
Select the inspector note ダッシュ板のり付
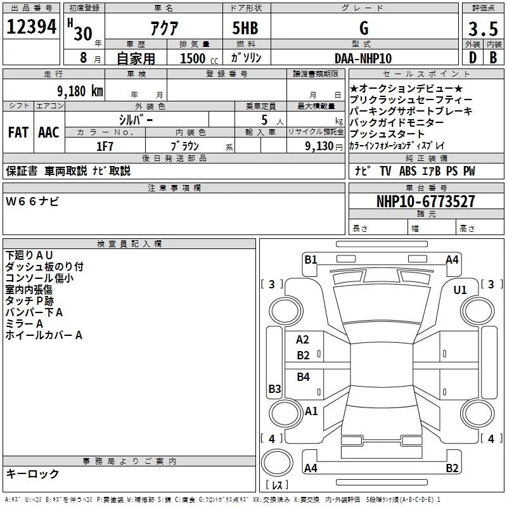coord(44,266)
